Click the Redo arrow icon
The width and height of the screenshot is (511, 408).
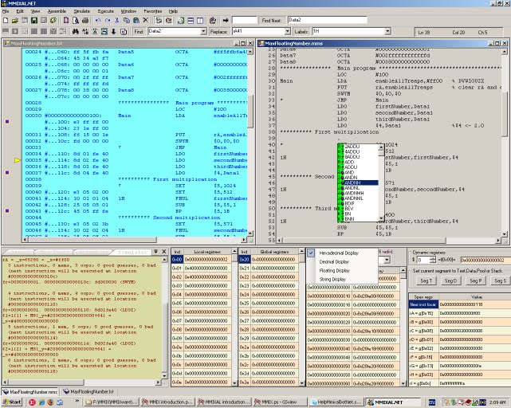108,20
